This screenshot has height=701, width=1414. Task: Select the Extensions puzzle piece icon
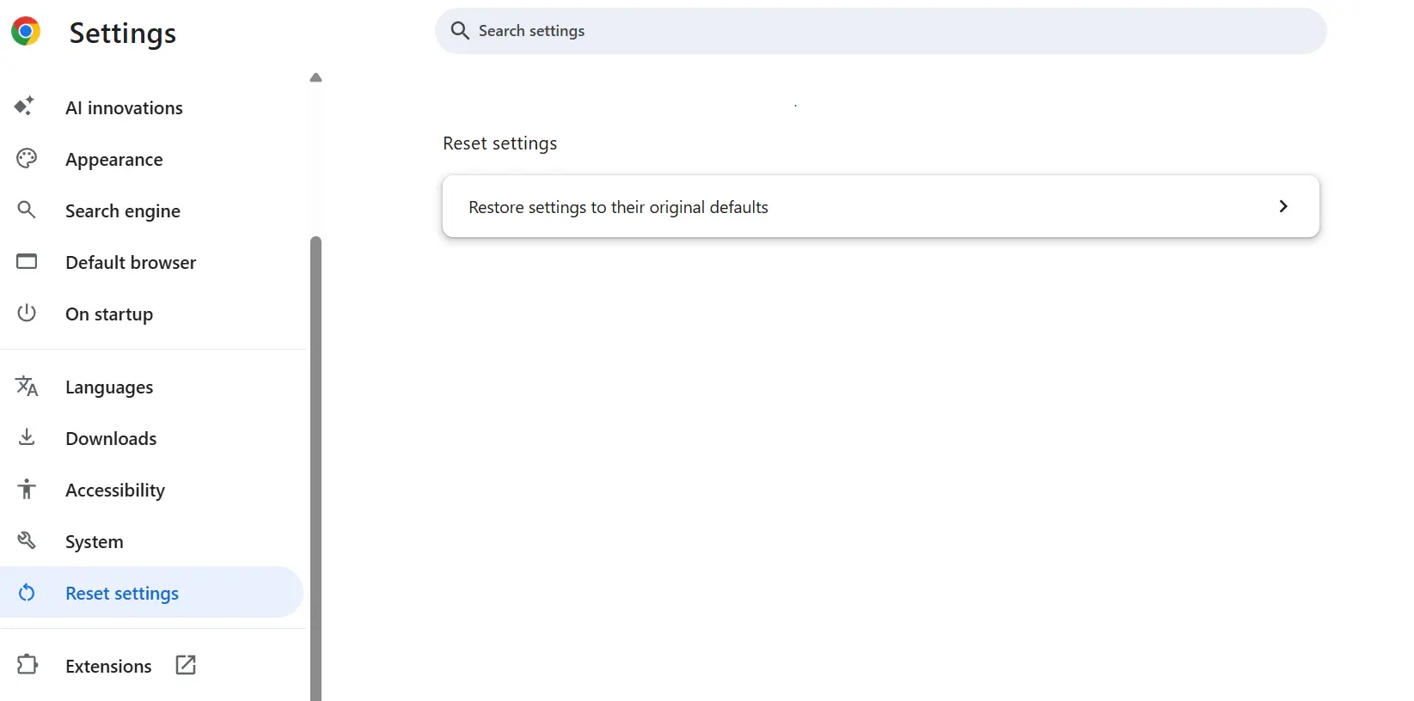[26, 665]
